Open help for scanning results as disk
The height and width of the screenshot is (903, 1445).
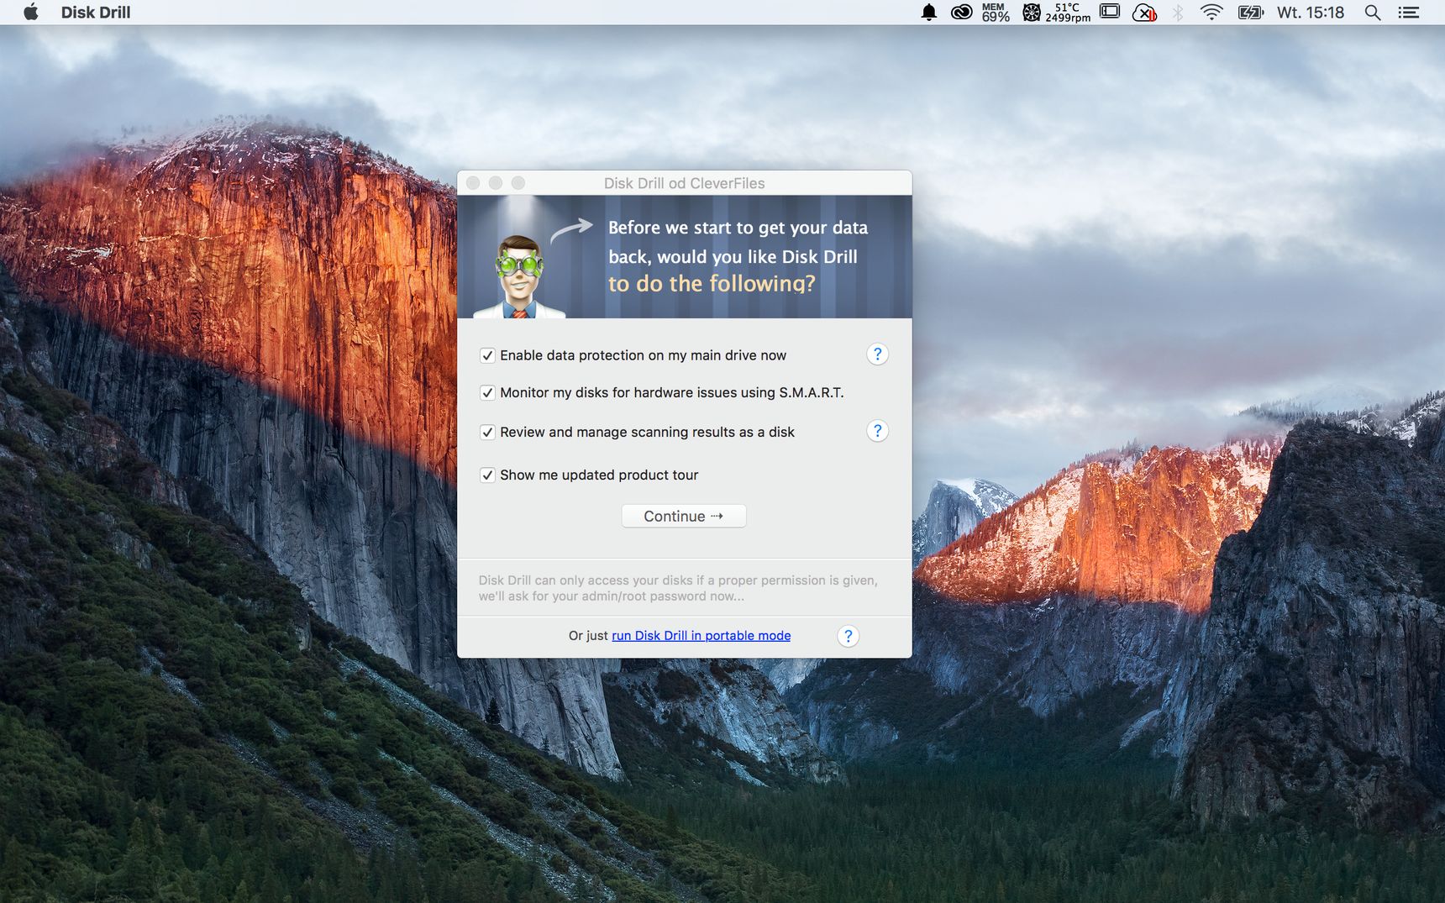(877, 431)
